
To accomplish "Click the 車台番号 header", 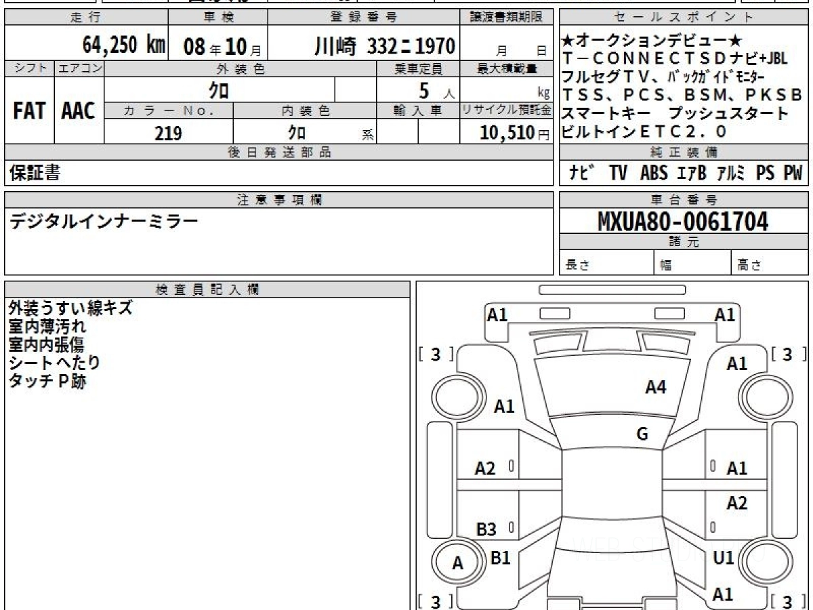I will point(684,199).
